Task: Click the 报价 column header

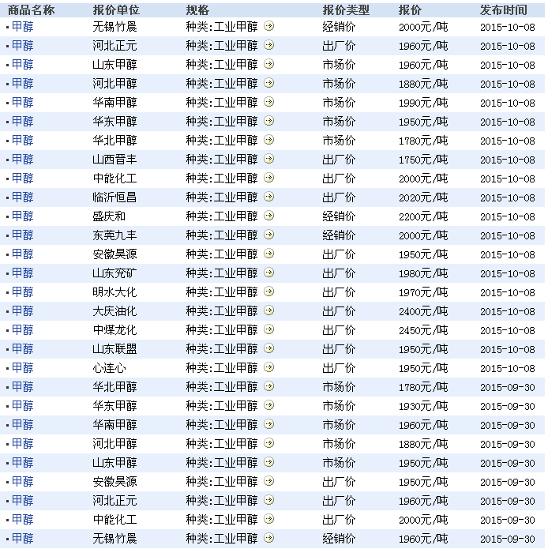Action: [410, 10]
